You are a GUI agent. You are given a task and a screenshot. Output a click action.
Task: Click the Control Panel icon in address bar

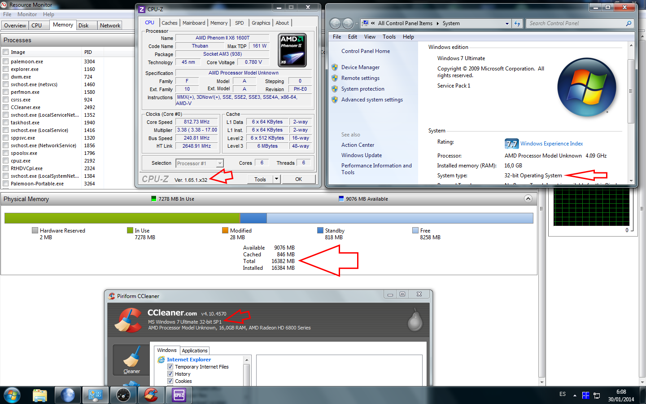[365, 23]
